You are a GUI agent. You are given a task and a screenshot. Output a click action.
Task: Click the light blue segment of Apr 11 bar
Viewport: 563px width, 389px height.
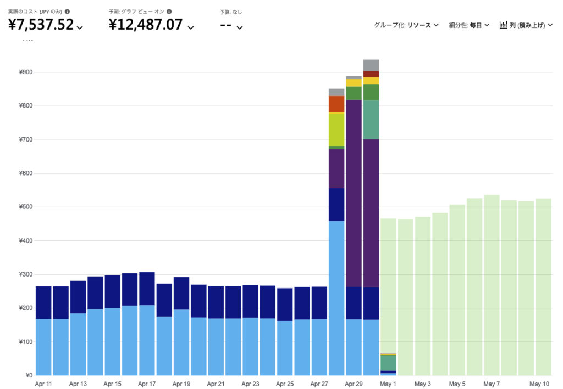point(43,347)
